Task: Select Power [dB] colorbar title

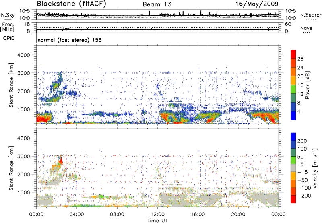Action: [x=307, y=85]
